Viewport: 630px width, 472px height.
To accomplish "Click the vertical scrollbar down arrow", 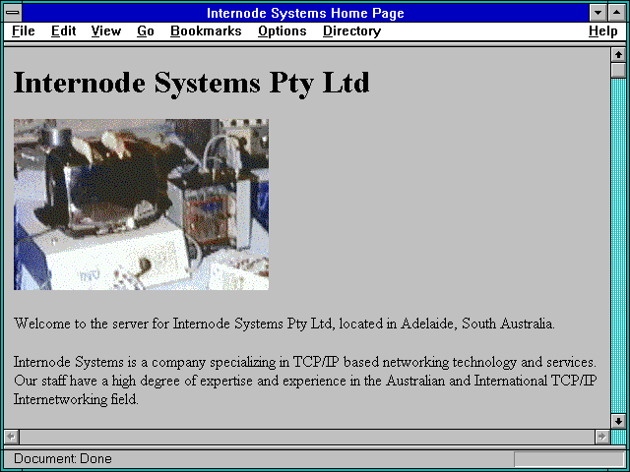I will [618, 421].
